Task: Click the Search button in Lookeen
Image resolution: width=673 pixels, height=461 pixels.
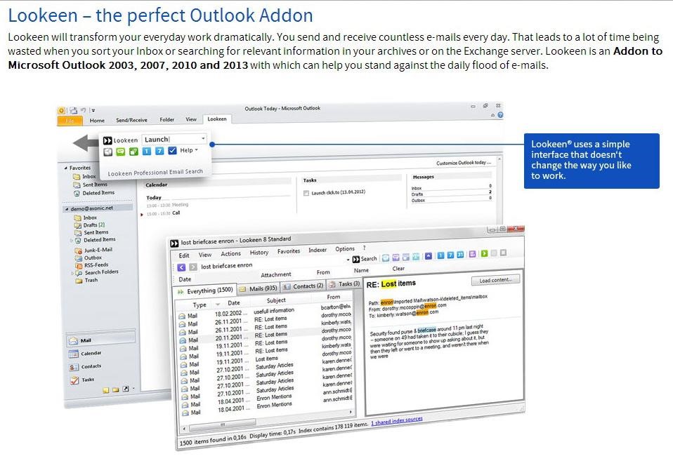Action: pyautogui.click(x=365, y=259)
